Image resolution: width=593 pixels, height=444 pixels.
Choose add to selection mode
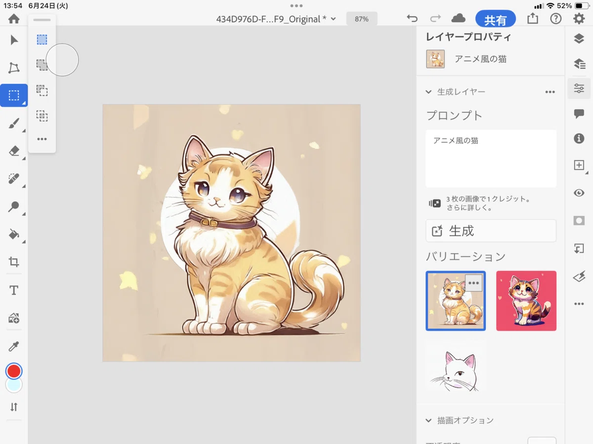coord(42,65)
